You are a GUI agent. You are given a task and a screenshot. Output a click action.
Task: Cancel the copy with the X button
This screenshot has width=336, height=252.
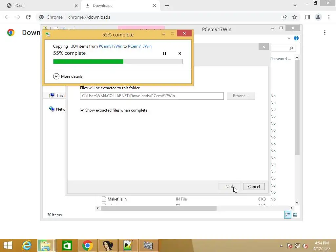(180, 53)
